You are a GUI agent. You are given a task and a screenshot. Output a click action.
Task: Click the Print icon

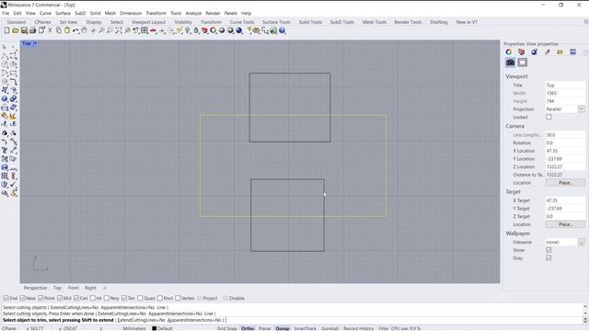click(33, 30)
